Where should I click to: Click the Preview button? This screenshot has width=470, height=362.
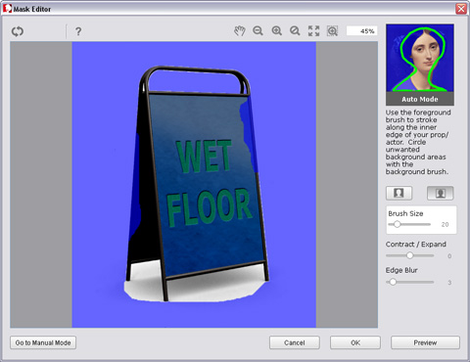click(425, 342)
